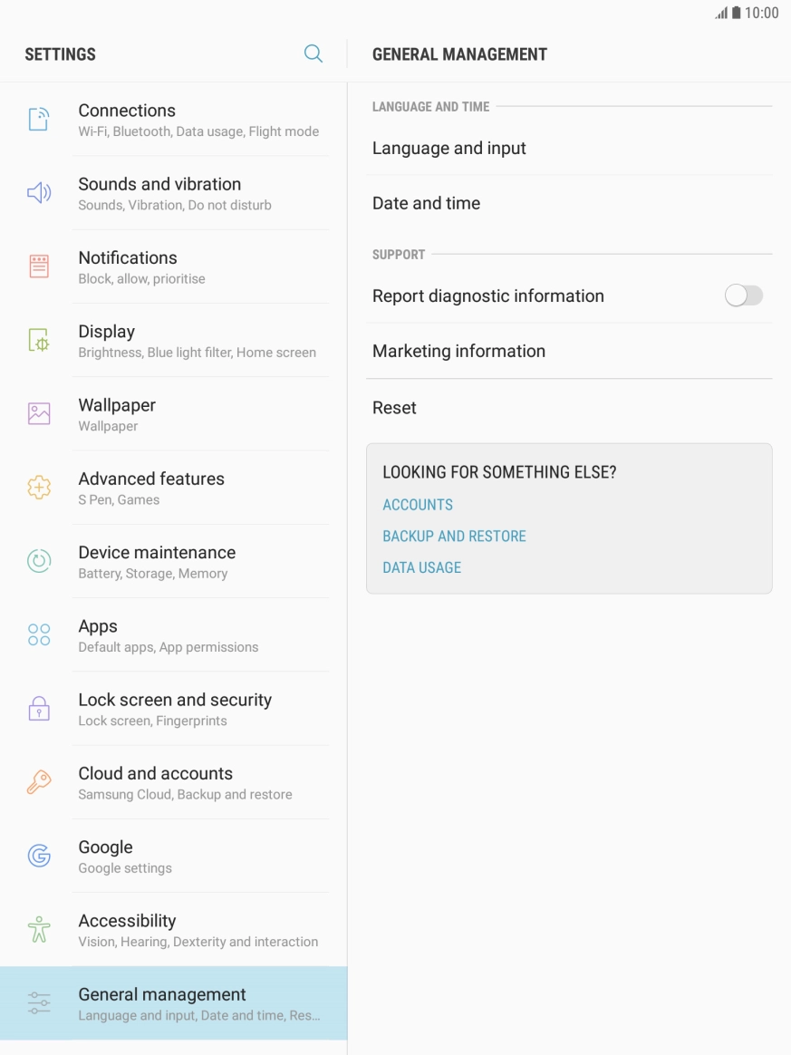Tap the Display brightness icon
The image size is (791, 1055).
39,341
